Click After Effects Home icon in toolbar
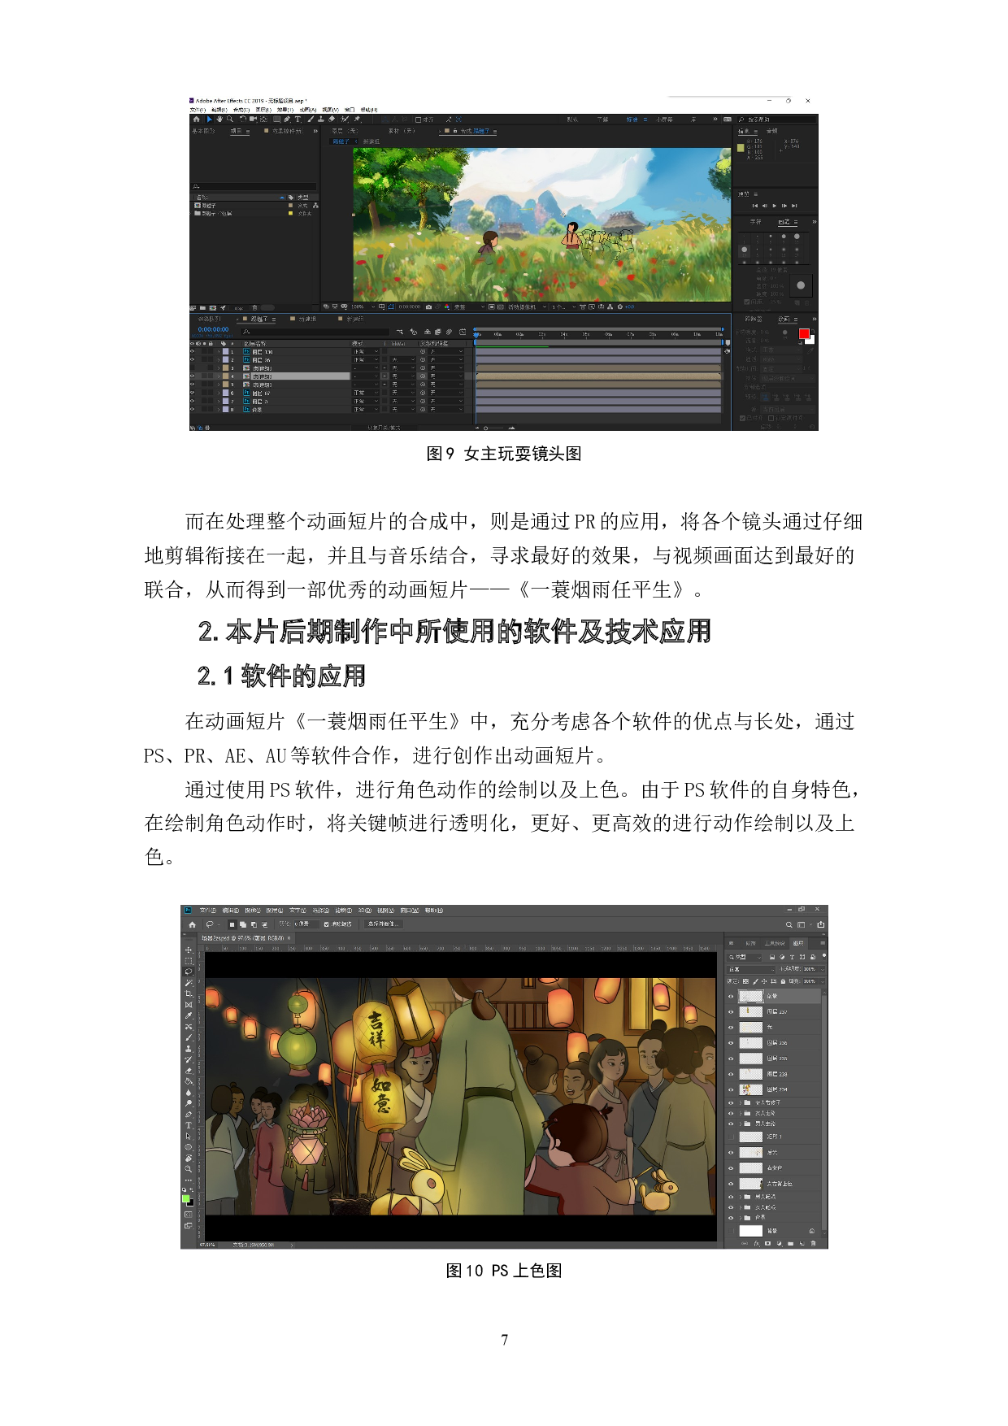Screen dimensions: 1008x1426 pyautogui.click(x=196, y=119)
